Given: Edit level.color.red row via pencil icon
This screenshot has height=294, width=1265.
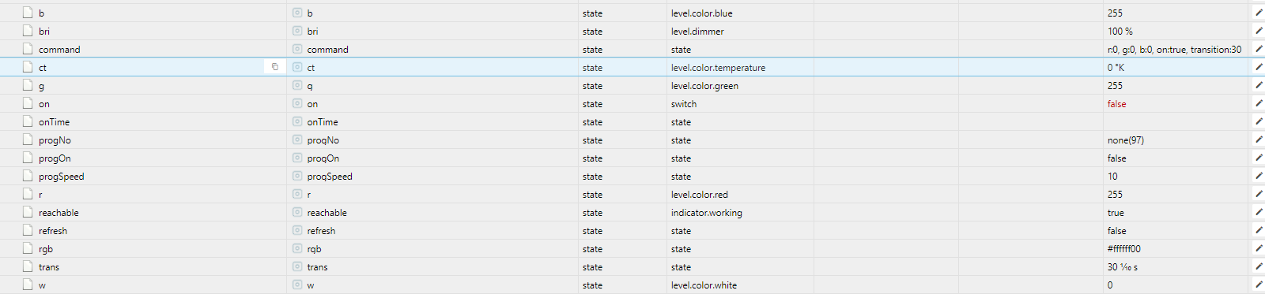Looking at the screenshot, I should (1259, 194).
